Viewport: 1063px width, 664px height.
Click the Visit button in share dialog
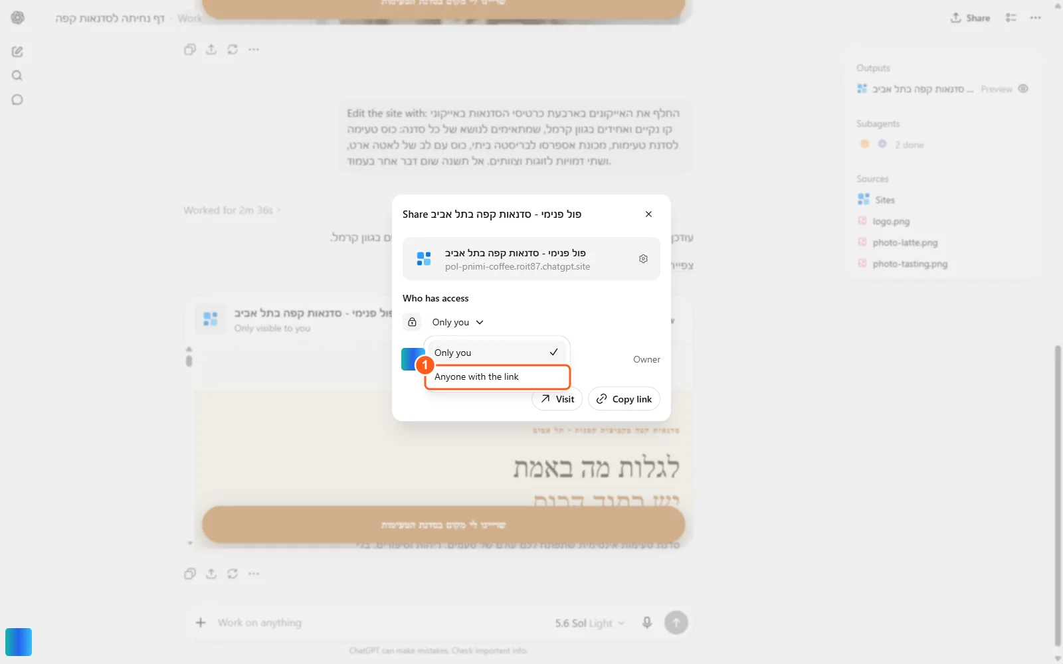point(557,399)
